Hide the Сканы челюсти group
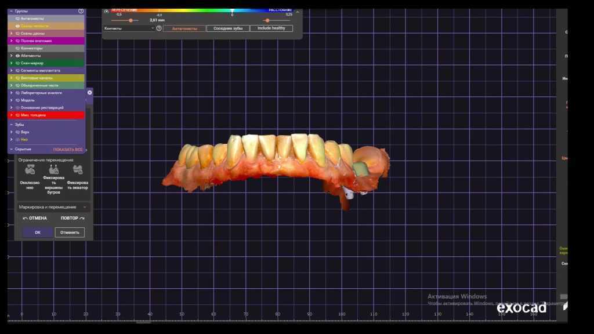 coord(17,26)
